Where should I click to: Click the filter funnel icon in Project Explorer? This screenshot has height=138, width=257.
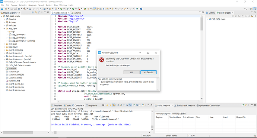(39, 12)
